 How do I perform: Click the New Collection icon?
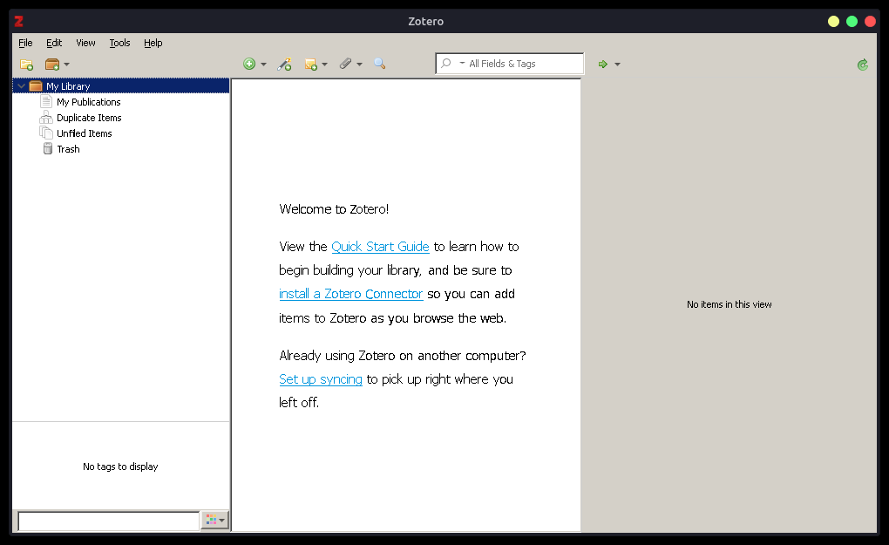[26, 65]
